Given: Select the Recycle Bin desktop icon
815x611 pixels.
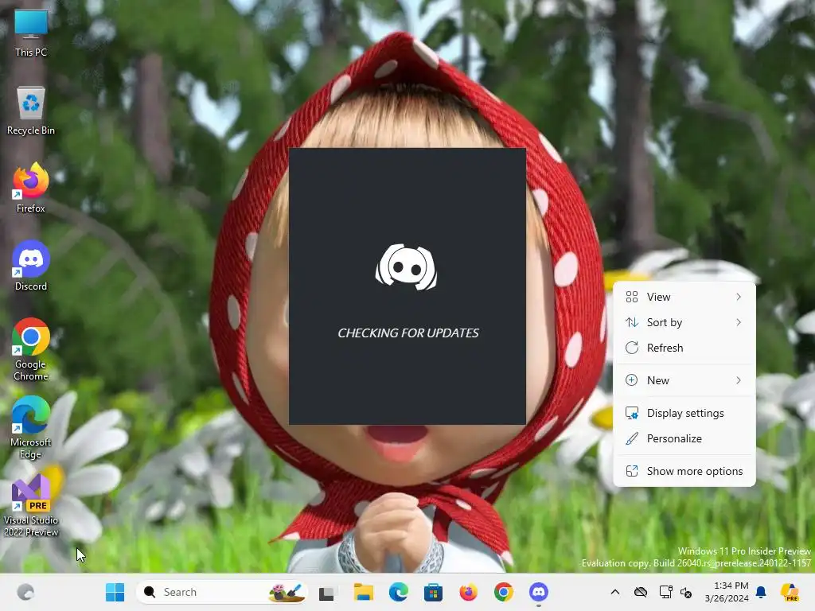Looking at the screenshot, I should tap(31, 111).
